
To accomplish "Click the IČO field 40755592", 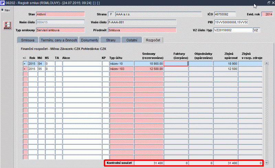I will tap(225, 14).
